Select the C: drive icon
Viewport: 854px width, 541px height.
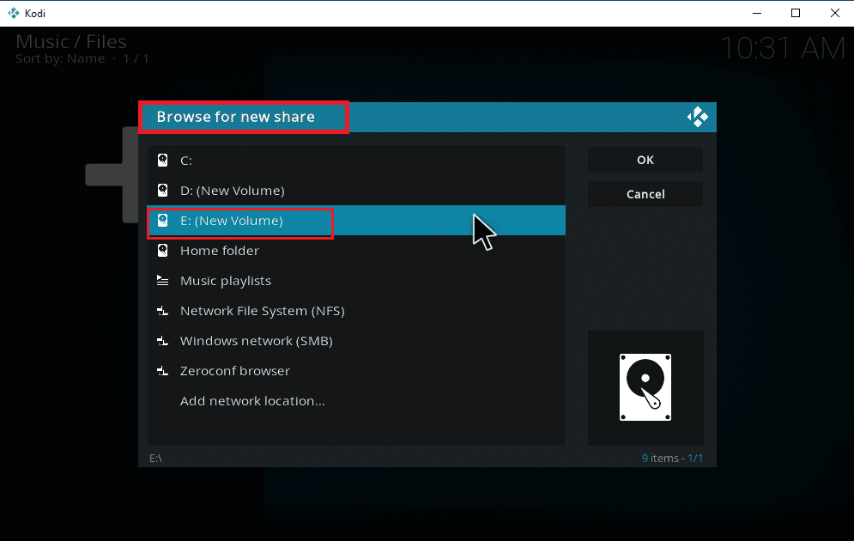pyautogui.click(x=163, y=160)
